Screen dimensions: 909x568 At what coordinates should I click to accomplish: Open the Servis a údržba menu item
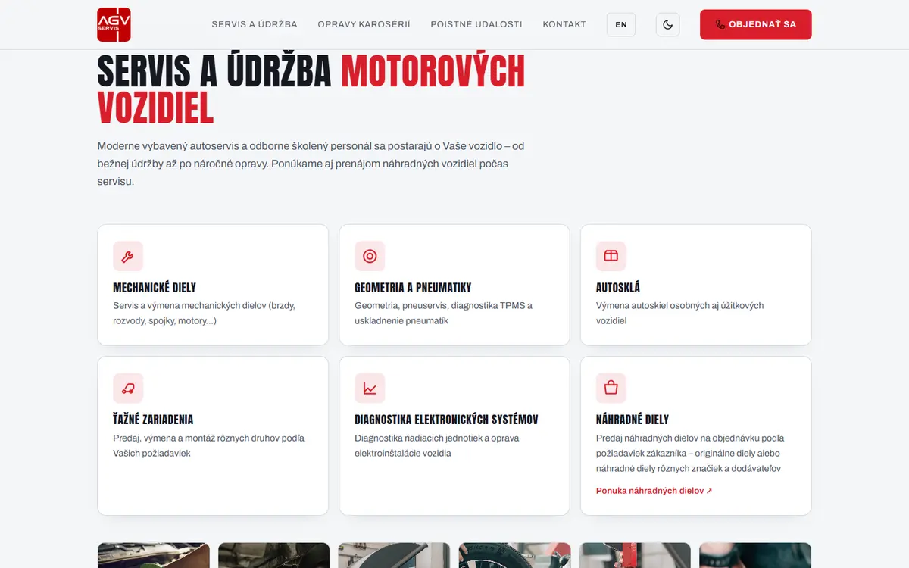(x=255, y=24)
